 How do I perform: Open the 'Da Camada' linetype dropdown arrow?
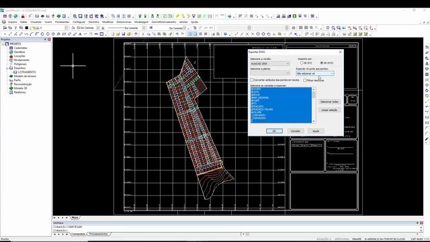tap(143, 28)
